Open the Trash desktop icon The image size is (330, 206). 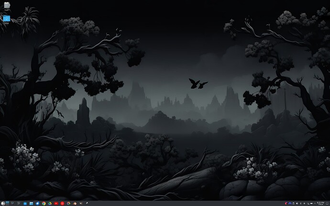7,6
